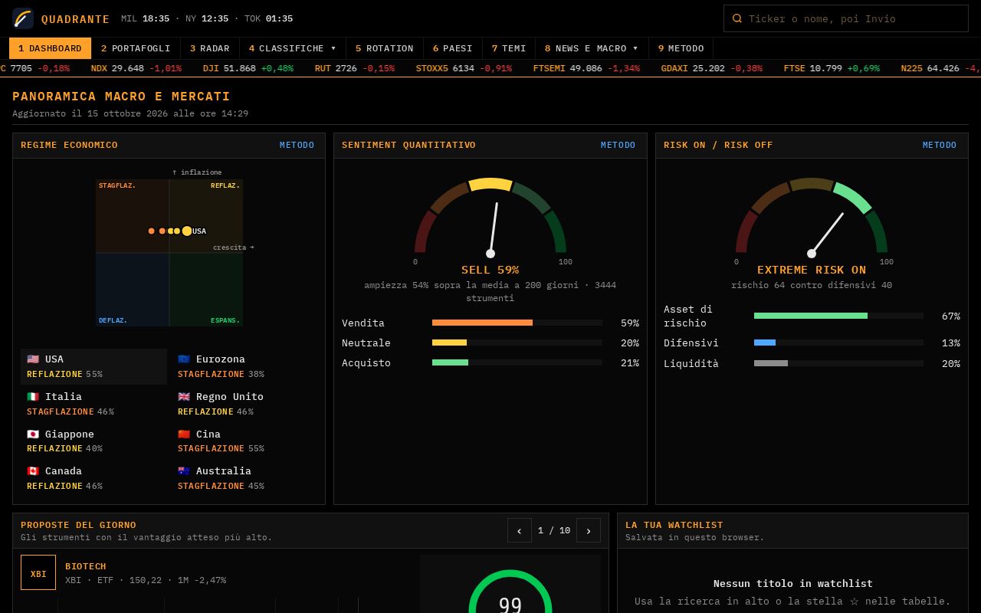Click the Liquidità 20% bar

coord(838,363)
